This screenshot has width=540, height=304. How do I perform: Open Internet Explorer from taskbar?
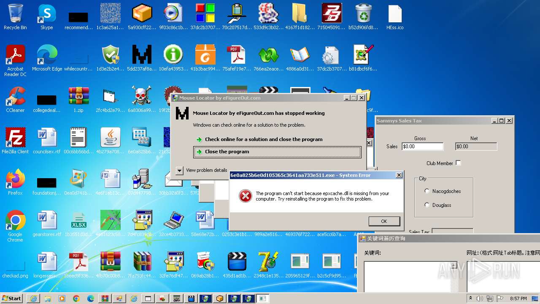tap(33, 299)
